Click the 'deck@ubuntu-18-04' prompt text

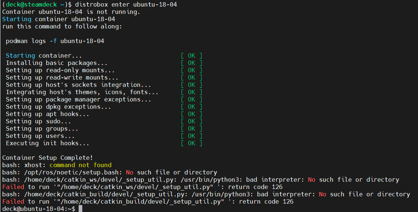[x=33, y=208]
